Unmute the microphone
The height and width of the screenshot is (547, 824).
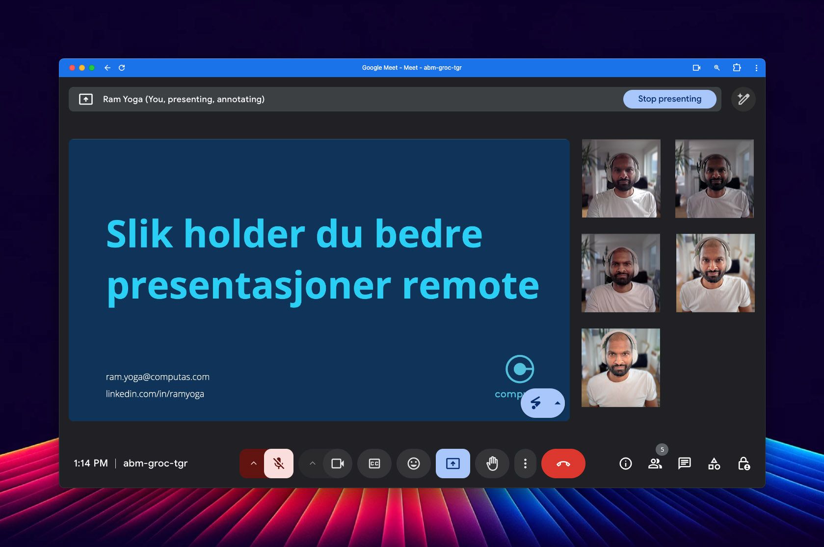click(x=279, y=464)
